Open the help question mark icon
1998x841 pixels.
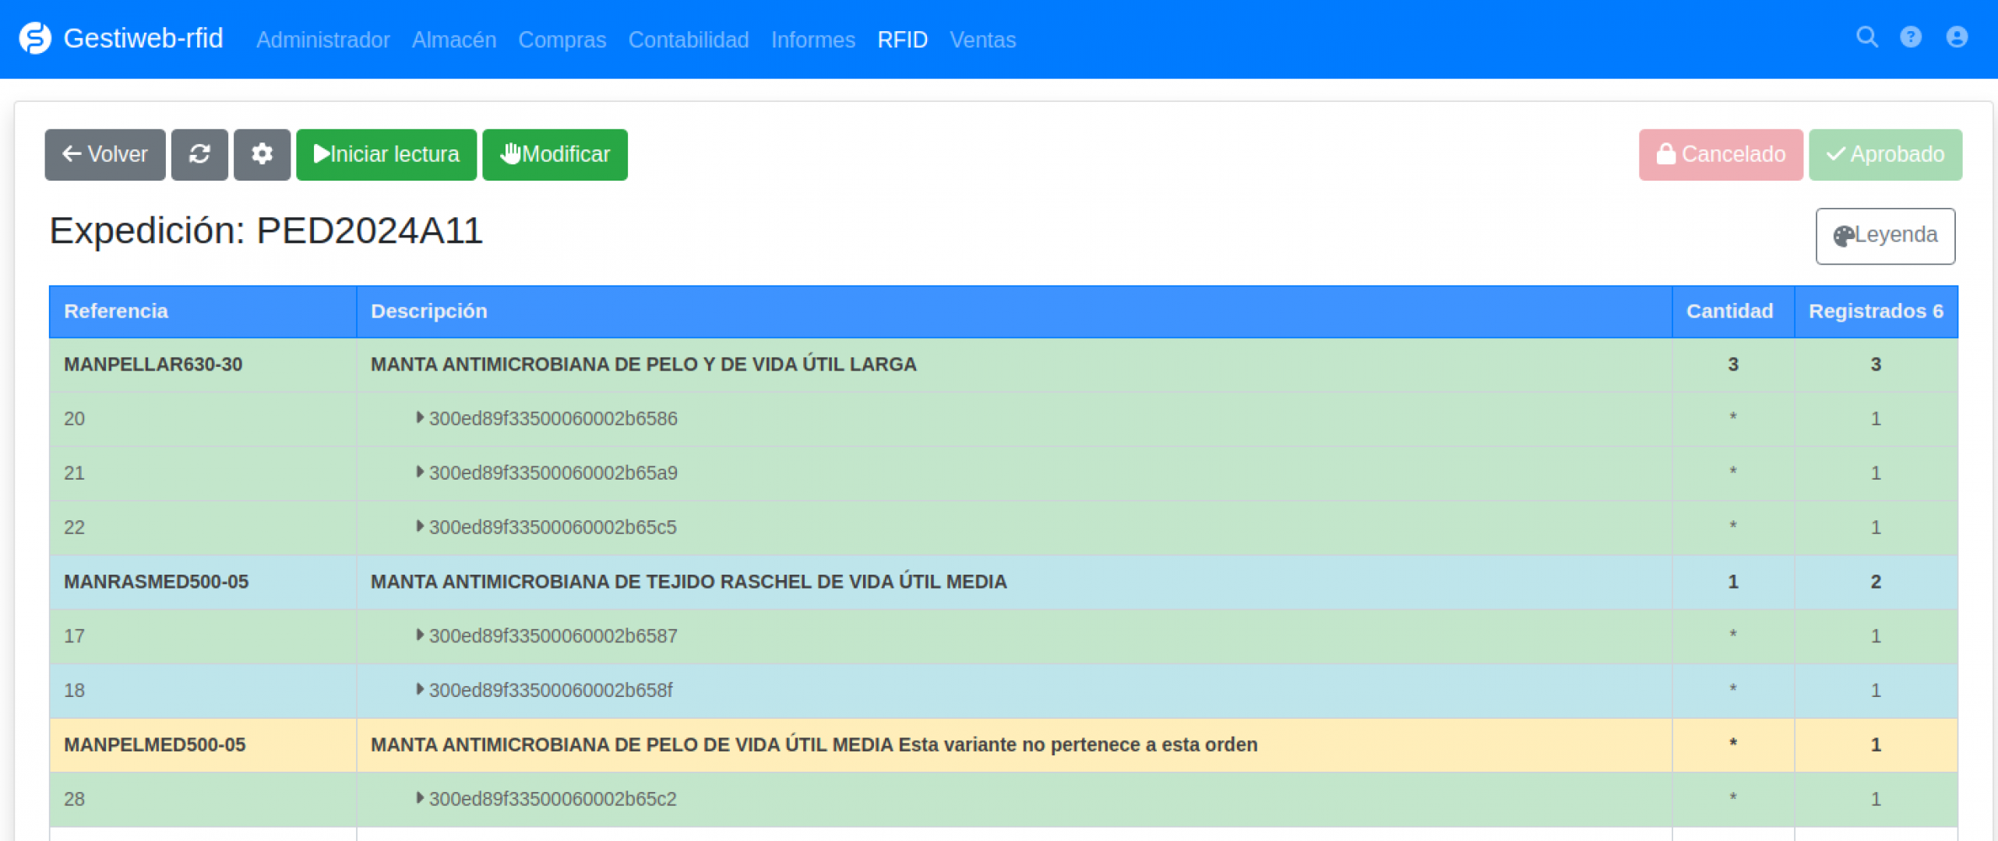[x=1911, y=37]
